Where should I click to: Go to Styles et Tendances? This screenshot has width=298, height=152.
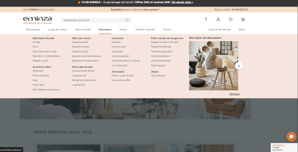tap(220, 30)
